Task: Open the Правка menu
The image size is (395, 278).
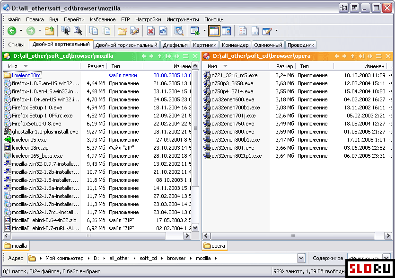Action: 35,19
